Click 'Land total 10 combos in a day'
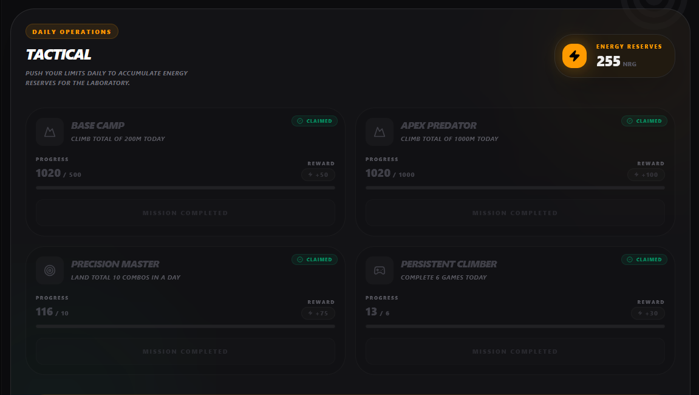Viewport: 699px width, 395px height. [x=126, y=277]
